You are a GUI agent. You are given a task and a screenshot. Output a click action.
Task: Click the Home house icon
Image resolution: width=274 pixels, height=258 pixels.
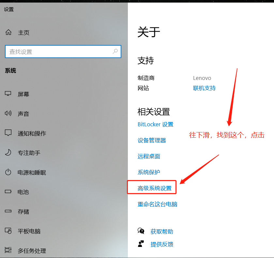point(8,32)
